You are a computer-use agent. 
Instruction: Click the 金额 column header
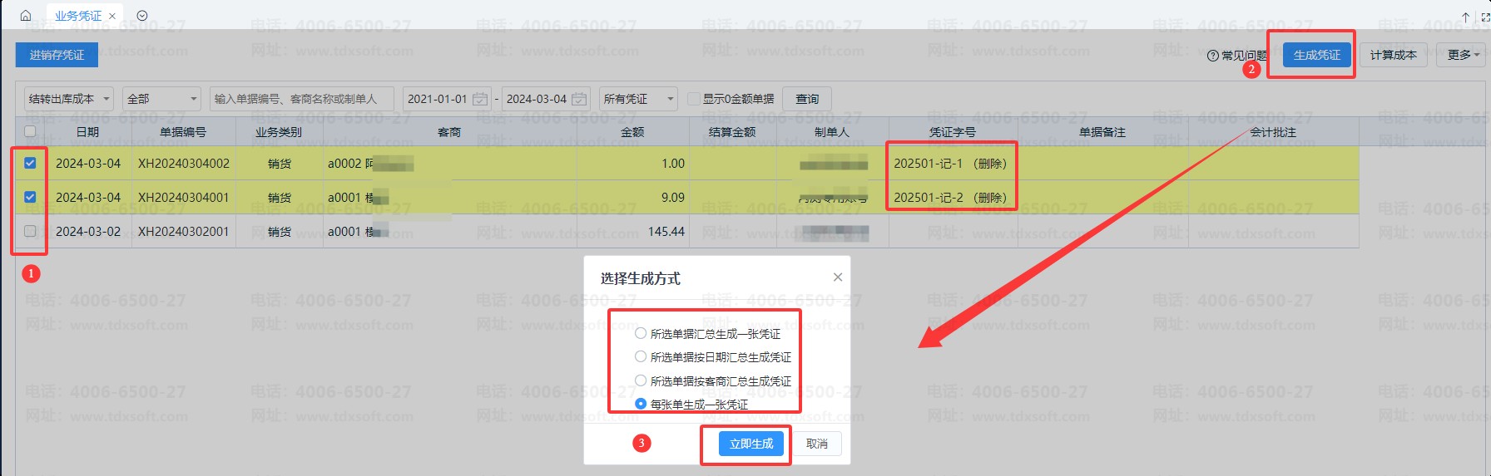click(x=632, y=132)
